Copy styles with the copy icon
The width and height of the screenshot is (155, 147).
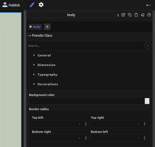130,15
